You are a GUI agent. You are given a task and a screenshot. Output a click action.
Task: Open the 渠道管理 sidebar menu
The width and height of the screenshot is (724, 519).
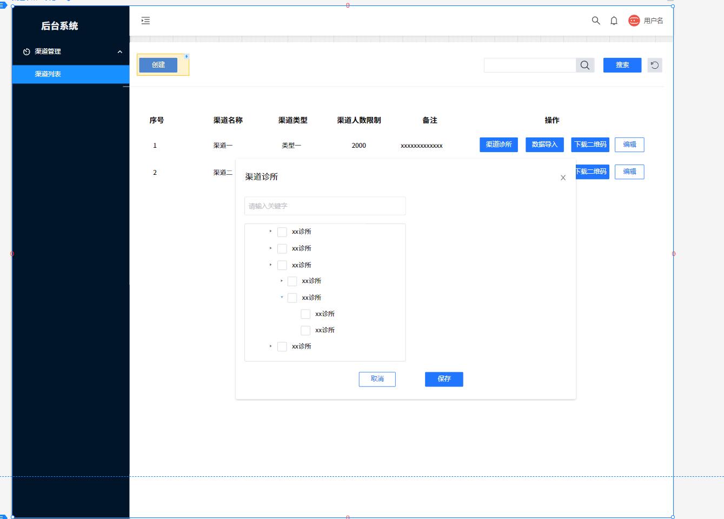pos(71,51)
